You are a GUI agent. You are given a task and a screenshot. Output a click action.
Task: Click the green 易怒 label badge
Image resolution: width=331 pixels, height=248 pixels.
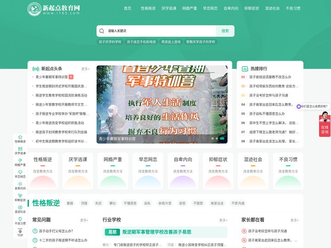pyautogui.click(x=112, y=232)
